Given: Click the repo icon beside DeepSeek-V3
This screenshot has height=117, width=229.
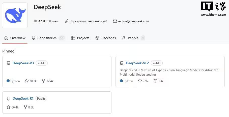Looking at the screenshot, I should point(9,63).
